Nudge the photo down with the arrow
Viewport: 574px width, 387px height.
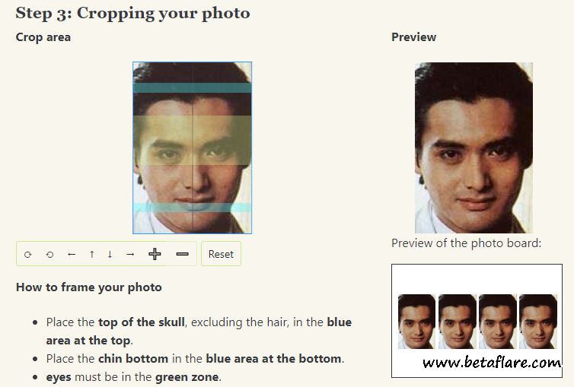click(110, 254)
